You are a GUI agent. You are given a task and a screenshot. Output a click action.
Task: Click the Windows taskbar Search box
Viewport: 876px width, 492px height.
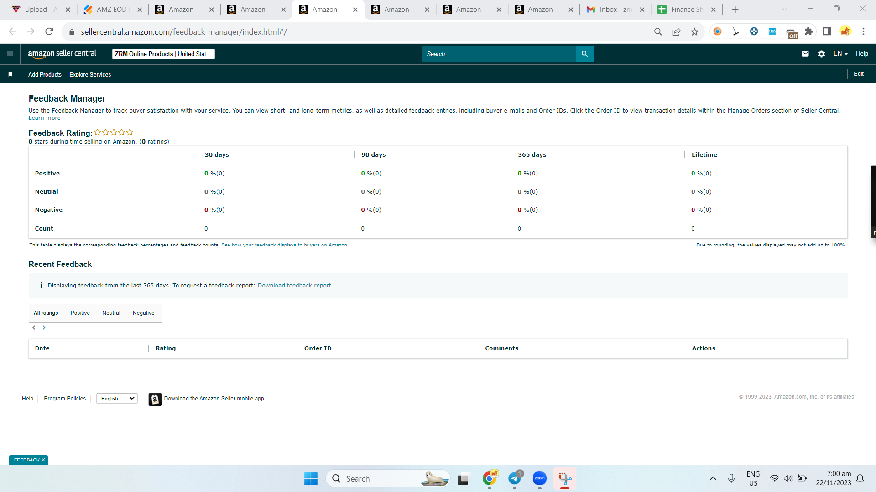click(x=388, y=478)
